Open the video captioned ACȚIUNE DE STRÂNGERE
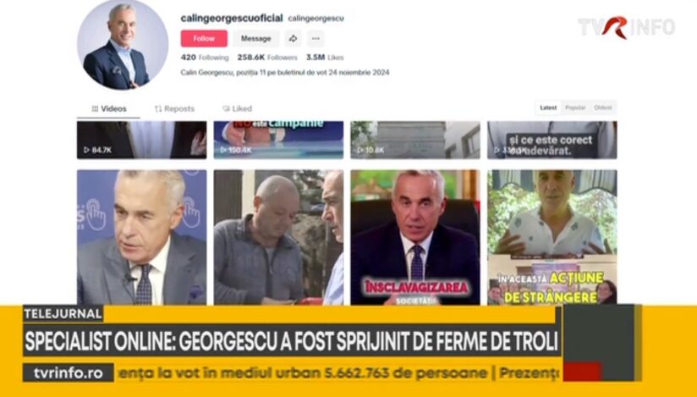This screenshot has width=697, height=397. [552, 237]
